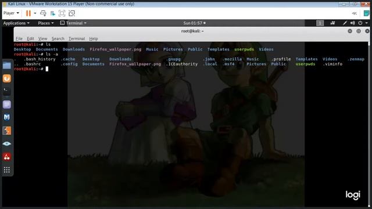Viewport: 372px width, 209px height.
Task: Open the Applications menu in Kali panel
Action: coord(16,23)
